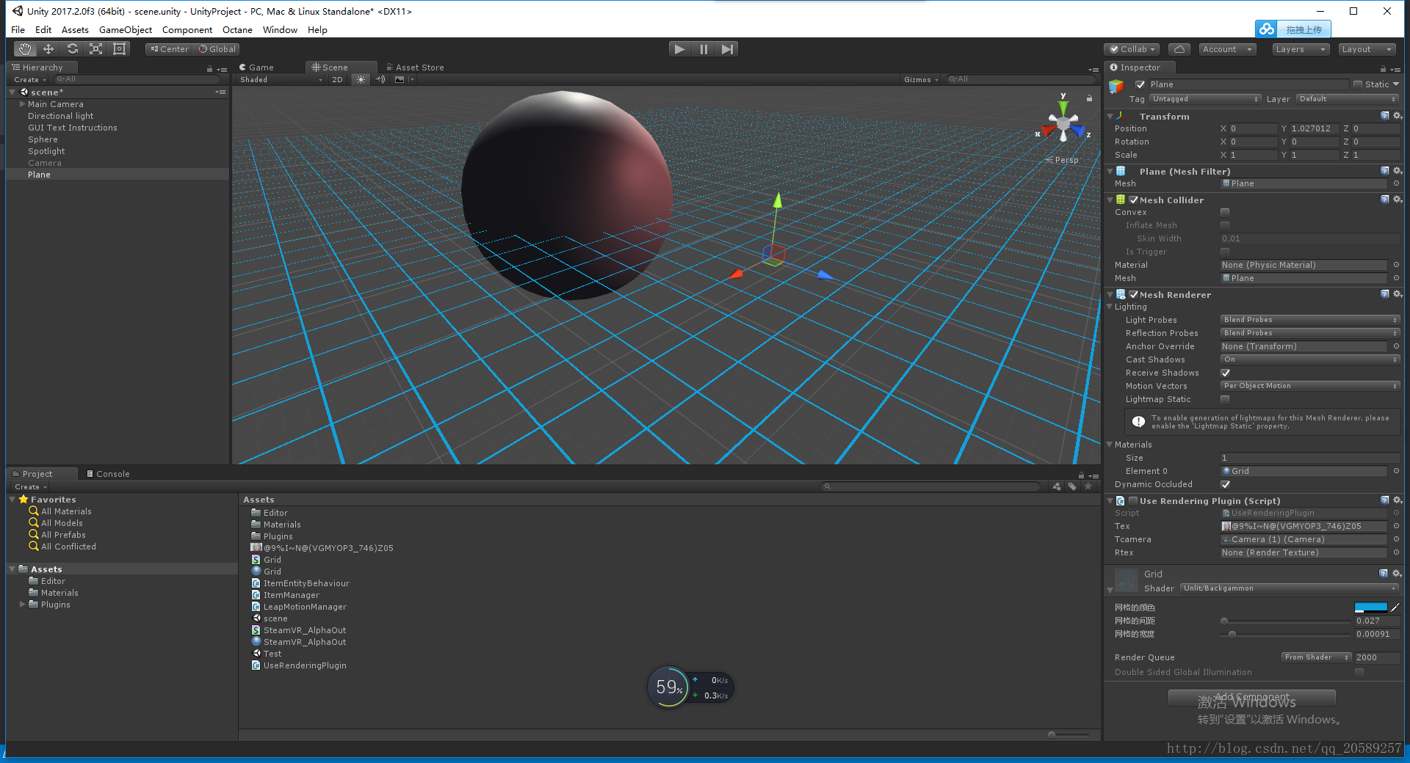The width and height of the screenshot is (1410, 763).
Task: Toggle Dynamic Occluded checkbox
Action: tap(1225, 484)
